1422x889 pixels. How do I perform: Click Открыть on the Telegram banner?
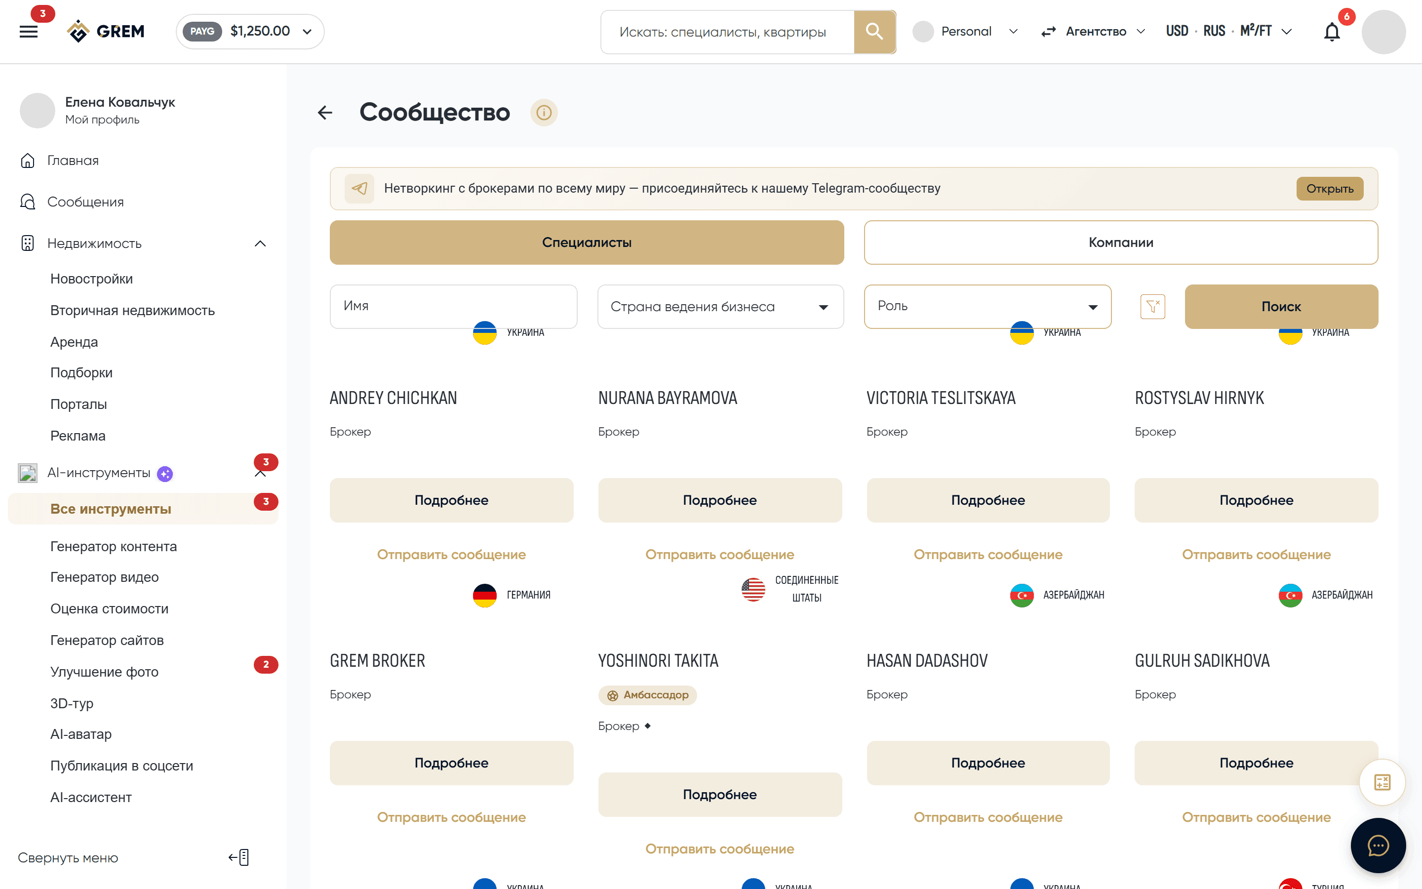[x=1329, y=189]
